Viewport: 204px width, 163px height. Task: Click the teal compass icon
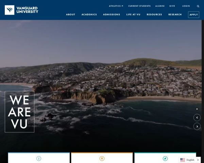pyautogui.click(x=165, y=159)
